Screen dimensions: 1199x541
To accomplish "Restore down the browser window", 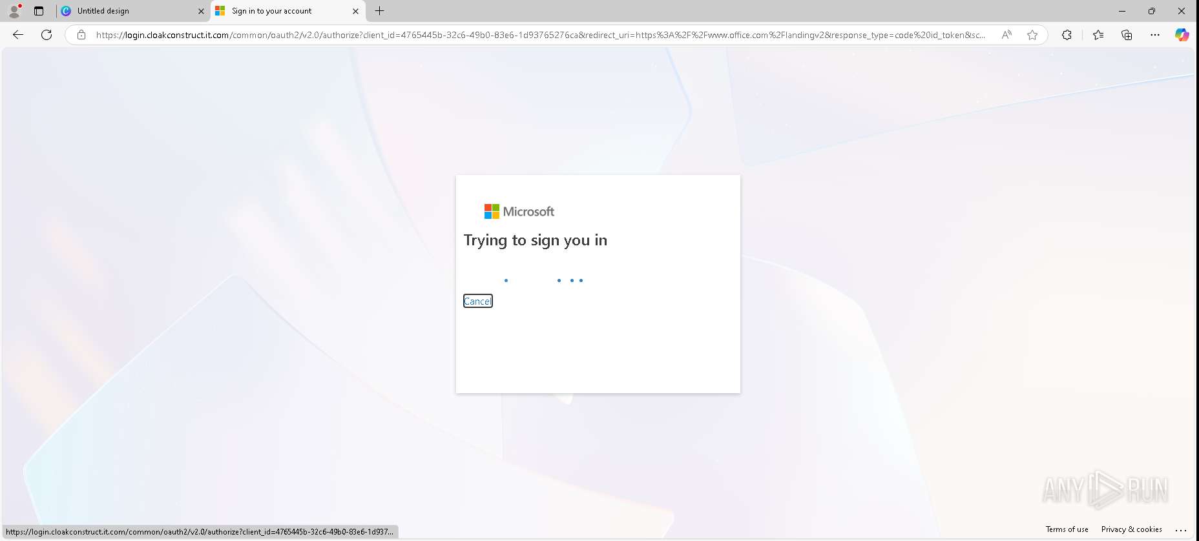I will 1152,11.
